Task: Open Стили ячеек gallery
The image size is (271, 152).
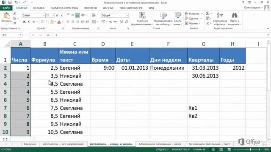Action: (178, 19)
